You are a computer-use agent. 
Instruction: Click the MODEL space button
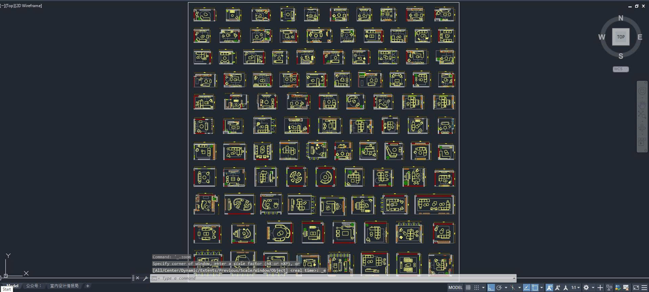coord(455,288)
